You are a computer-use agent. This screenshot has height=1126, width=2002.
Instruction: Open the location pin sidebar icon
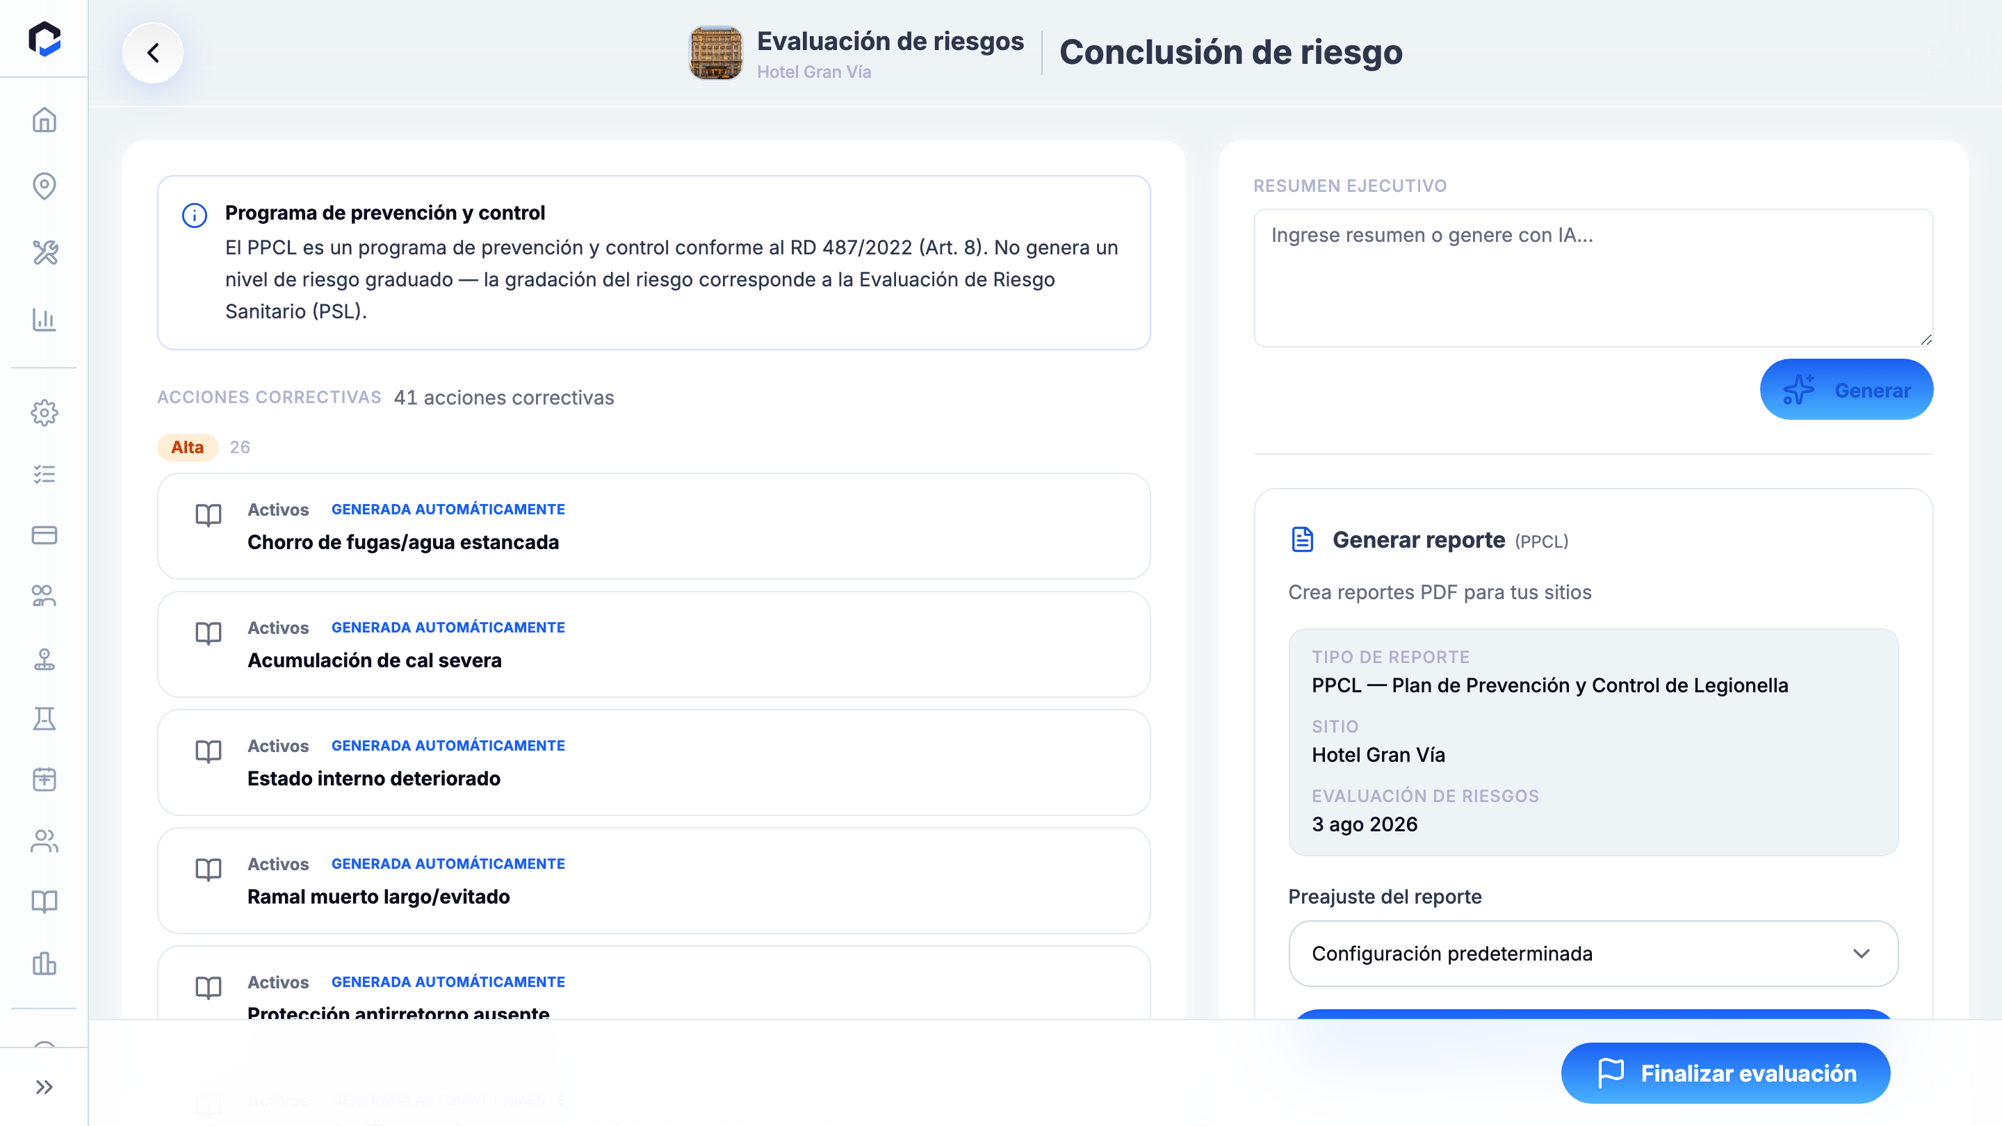tap(44, 186)
